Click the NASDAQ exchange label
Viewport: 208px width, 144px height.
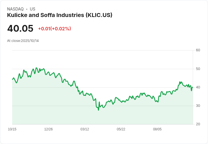15,9
